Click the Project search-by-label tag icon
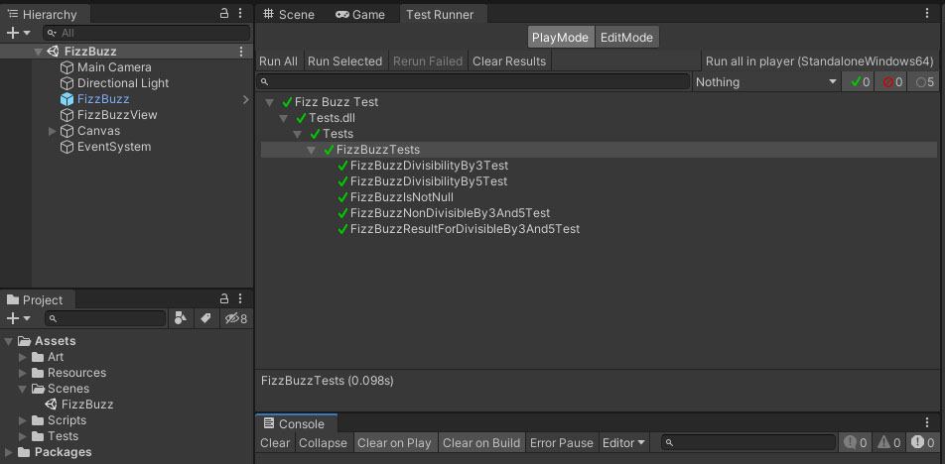The image size is (945, 464). click(x=205, y=318)
